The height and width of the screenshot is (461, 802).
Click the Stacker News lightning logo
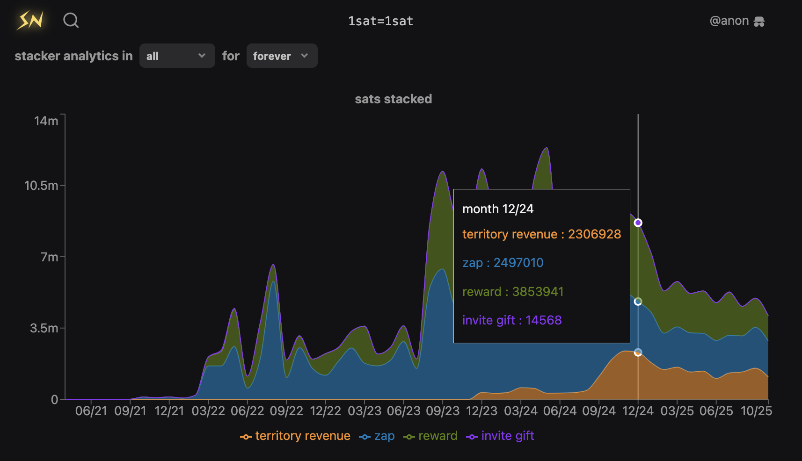30,21
